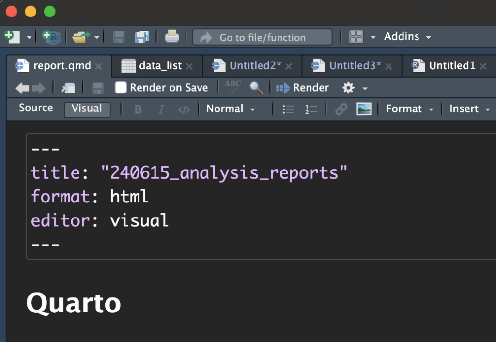Viewport: 496px width, 342px height.
Task: Close the report.qmd tab
Action: click(x=99, y=66)
